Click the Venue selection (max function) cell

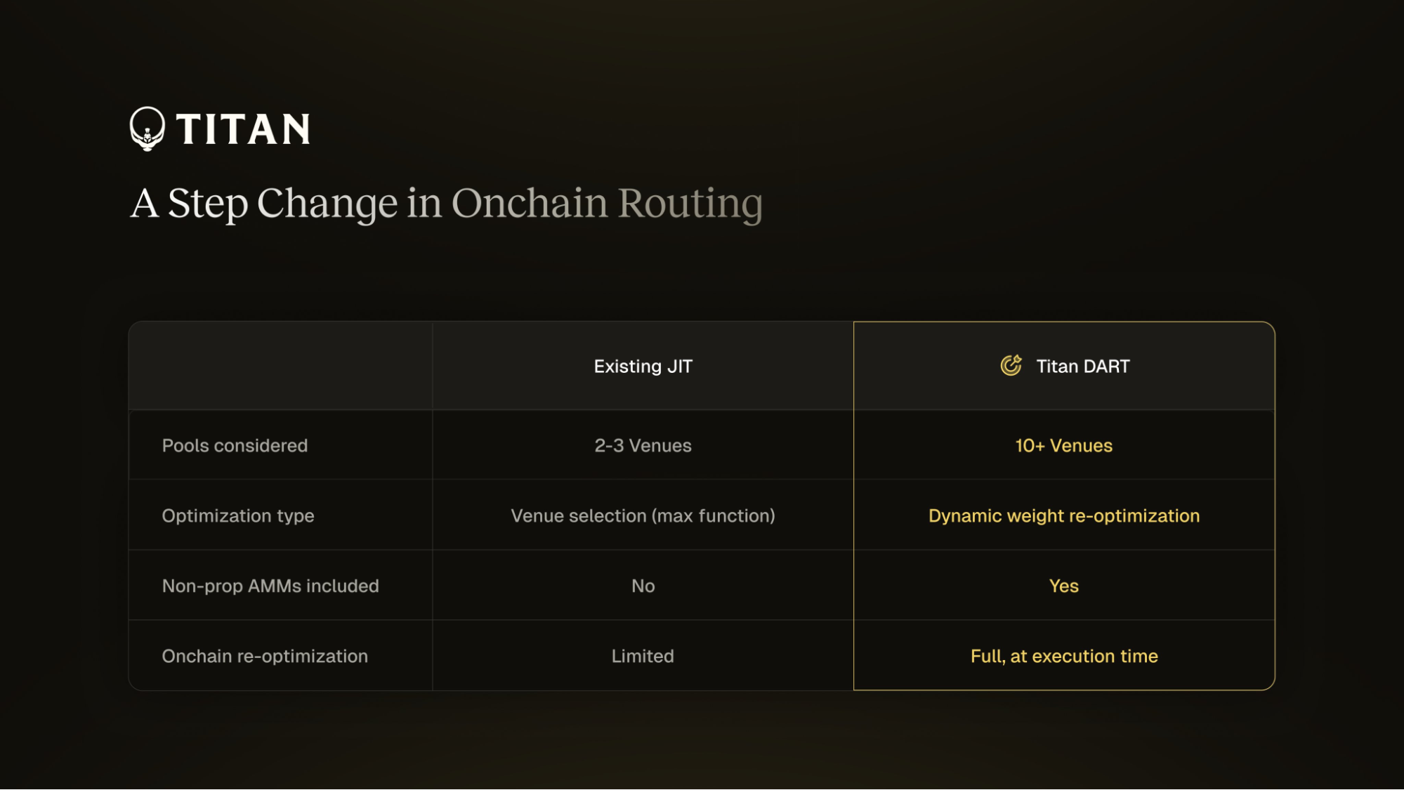tap(643, 515)
